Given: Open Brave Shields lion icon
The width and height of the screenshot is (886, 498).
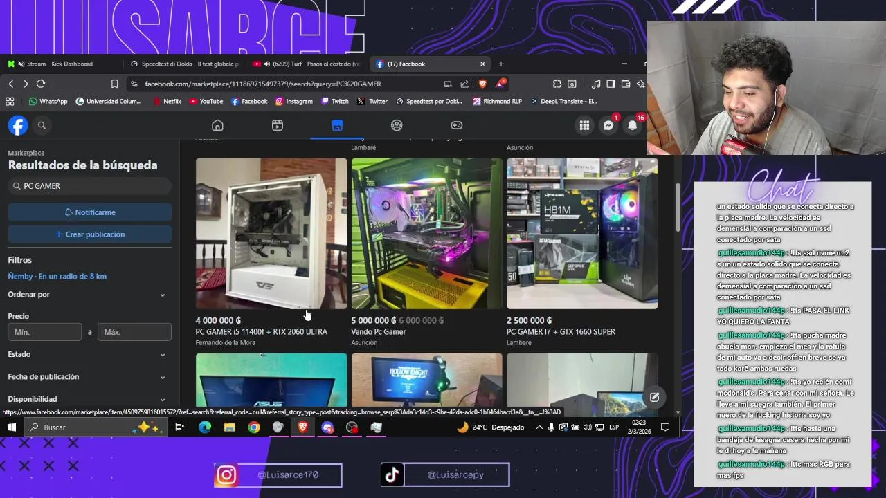Looking at the screenshot, I should click(x=482, y=84).
